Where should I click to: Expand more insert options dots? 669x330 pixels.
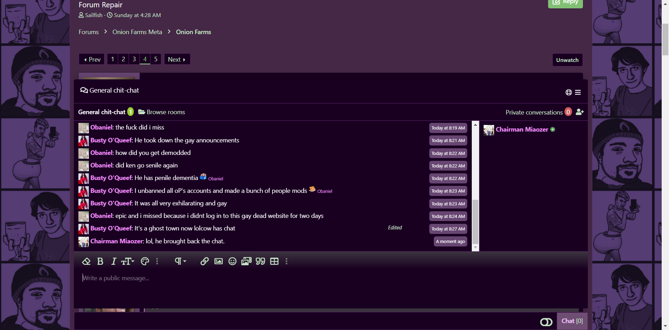click(286, 261)
